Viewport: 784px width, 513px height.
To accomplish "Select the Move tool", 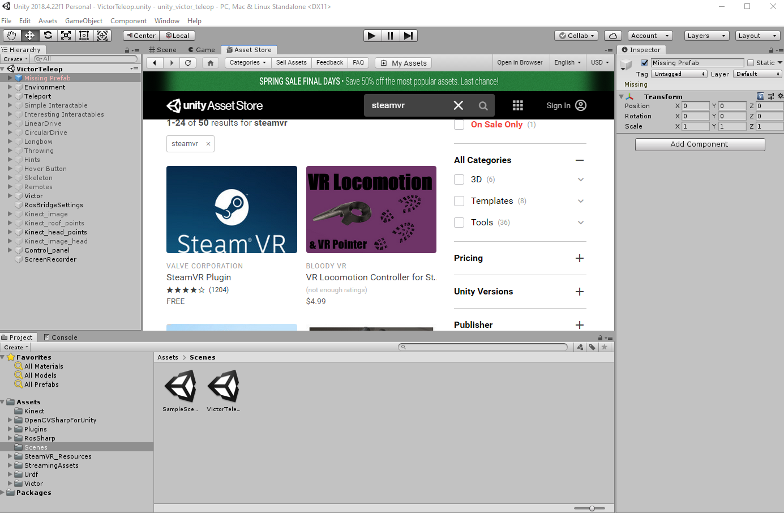I will point(29,35).
